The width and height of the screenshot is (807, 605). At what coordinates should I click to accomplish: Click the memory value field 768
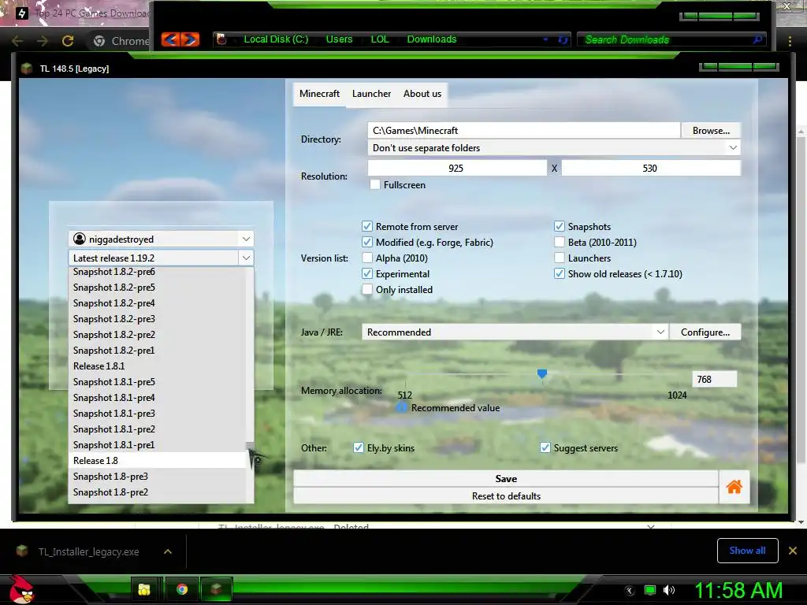714,379
